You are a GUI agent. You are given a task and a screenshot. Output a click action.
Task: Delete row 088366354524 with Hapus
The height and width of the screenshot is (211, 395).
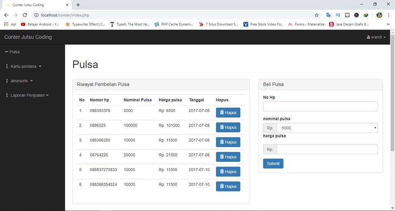tap(228, 186)
